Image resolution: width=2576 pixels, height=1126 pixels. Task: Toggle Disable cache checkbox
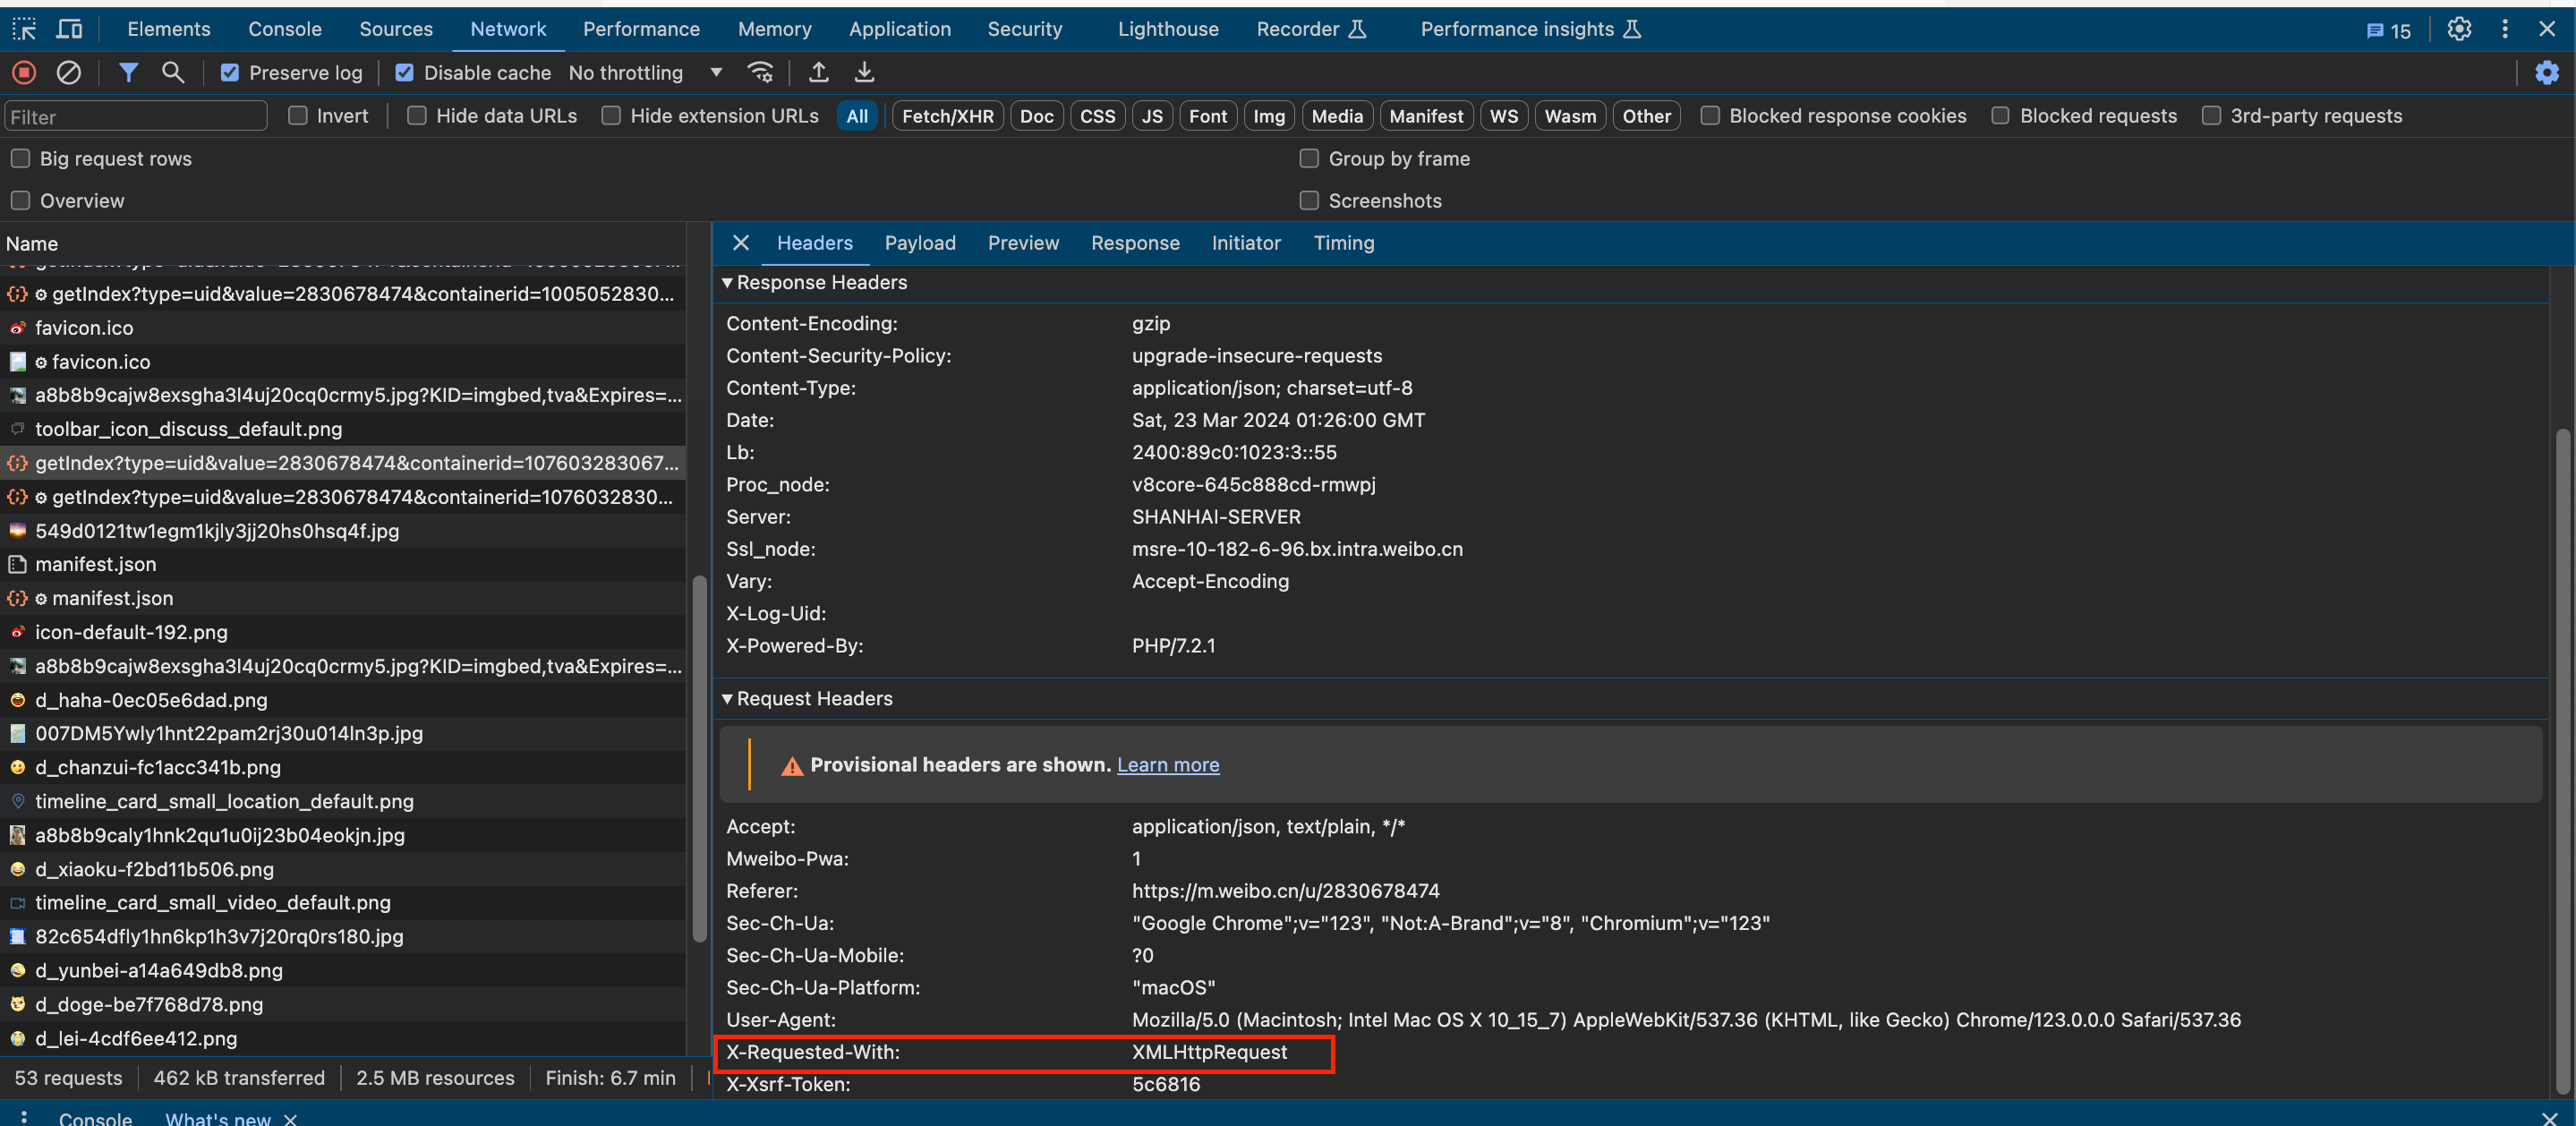404,72
